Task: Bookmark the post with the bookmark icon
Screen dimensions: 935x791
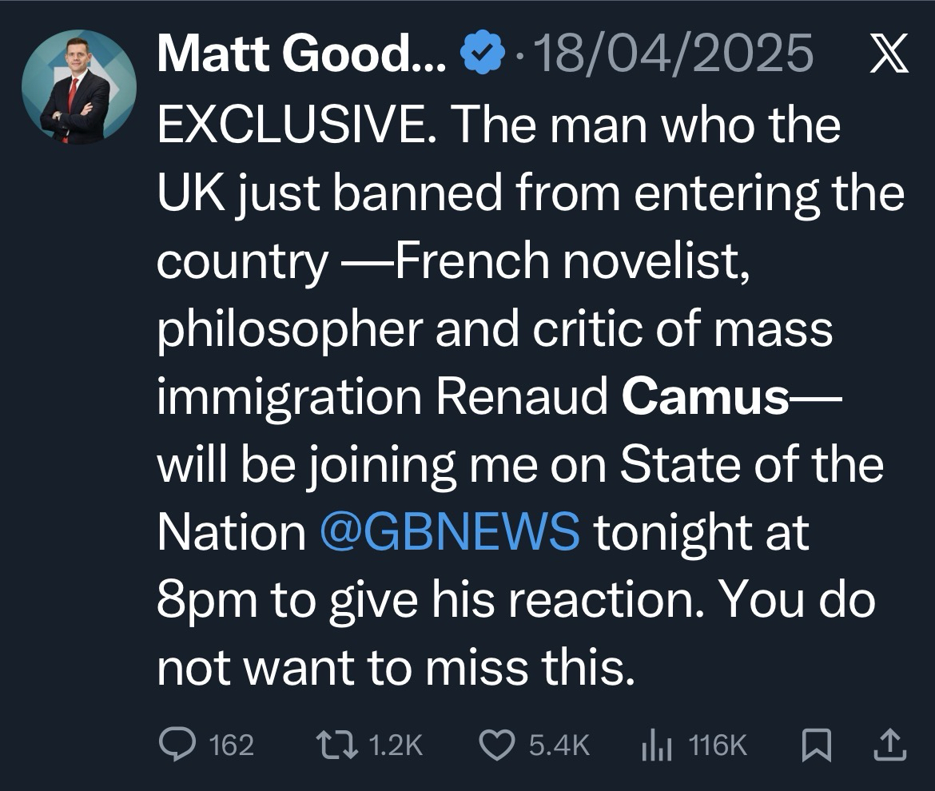Action: [817, 745]
